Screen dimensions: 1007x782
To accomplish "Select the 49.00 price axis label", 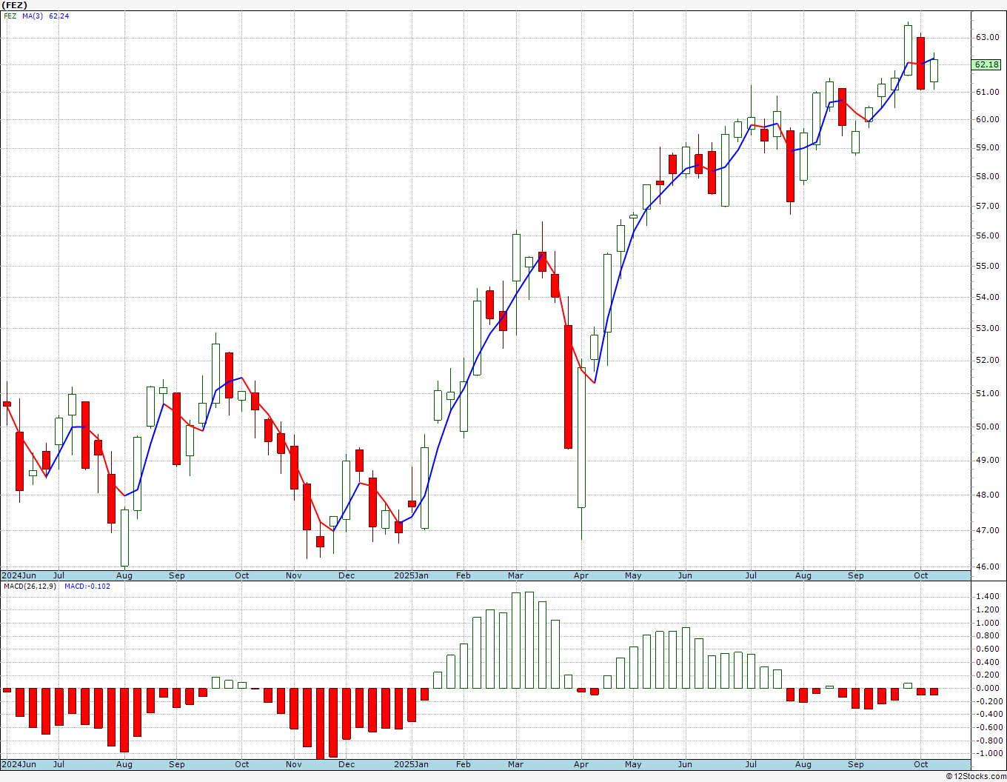I will pos(986,460).
